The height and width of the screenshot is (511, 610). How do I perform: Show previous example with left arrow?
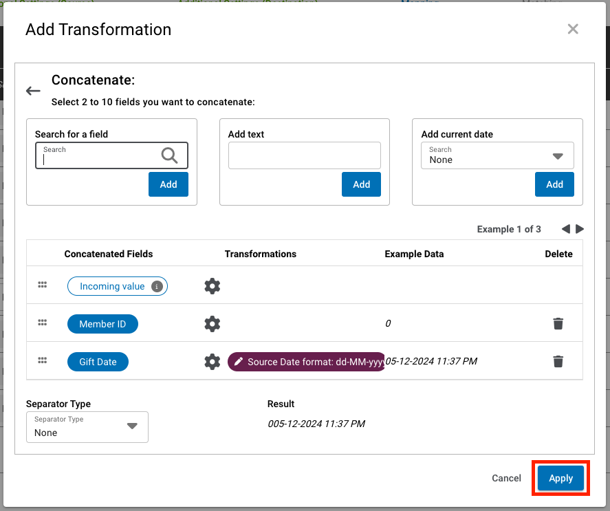pyautogui.click(x=566, y=229)
